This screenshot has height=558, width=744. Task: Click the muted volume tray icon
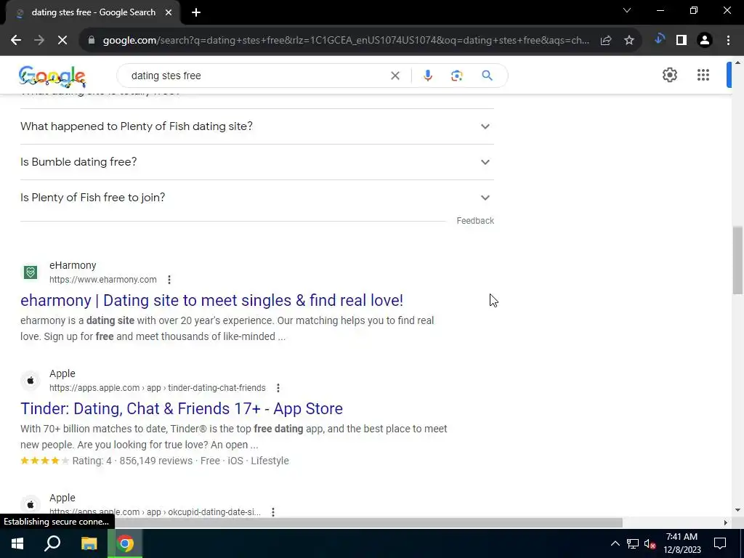(x=650, y=543)
